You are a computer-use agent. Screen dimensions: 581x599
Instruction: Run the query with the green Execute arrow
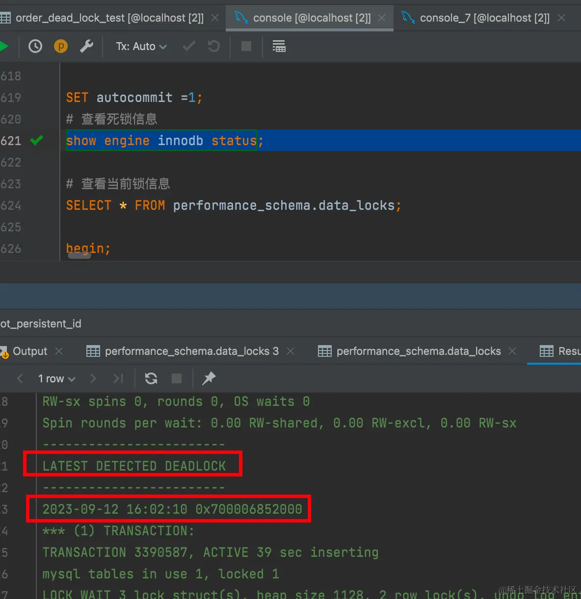(x=3, y=47)
